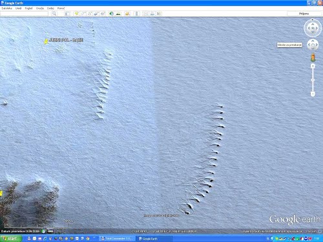Click the Prijava sign-in button
Screen dimensions: 323x242
coord(304,14)
